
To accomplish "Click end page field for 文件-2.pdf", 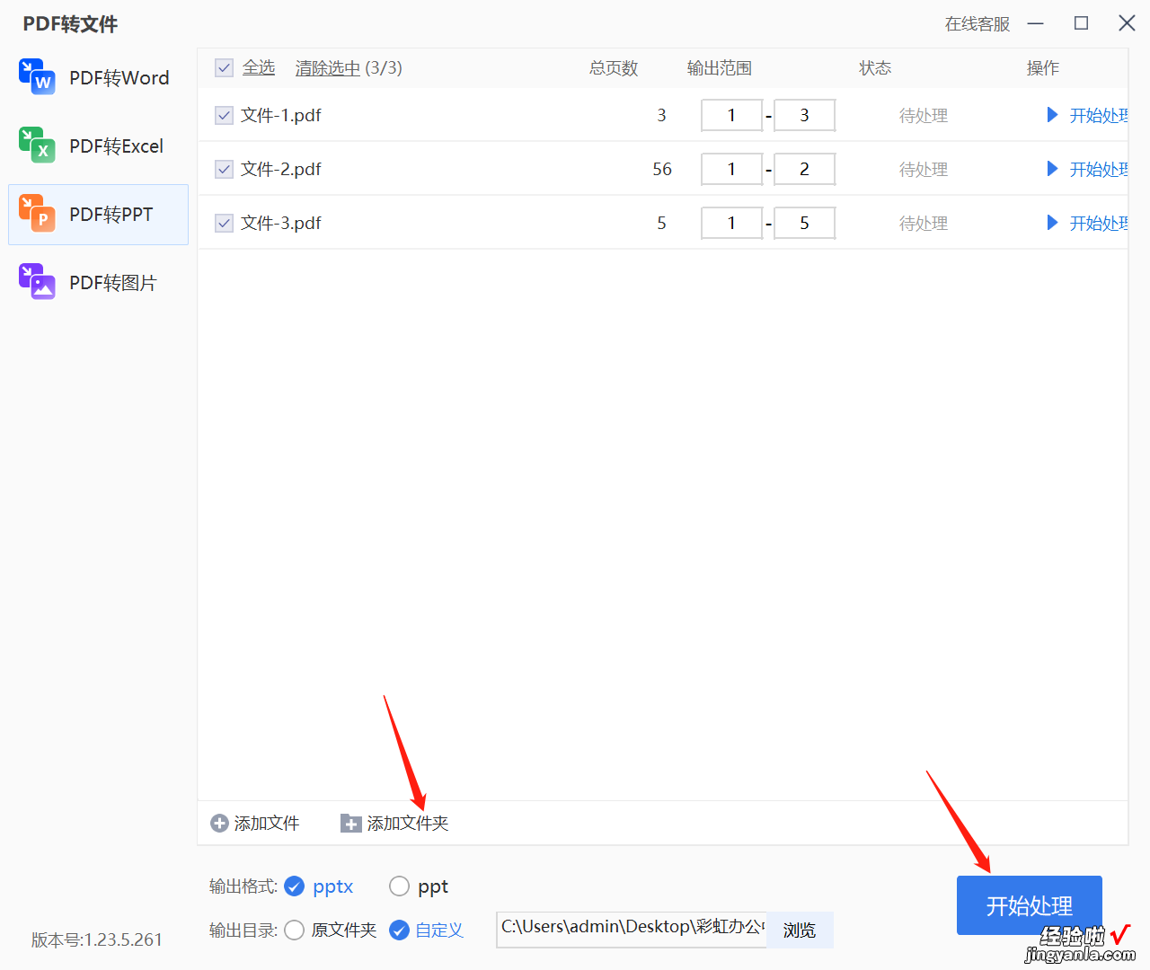I will (x=805, y=169).
